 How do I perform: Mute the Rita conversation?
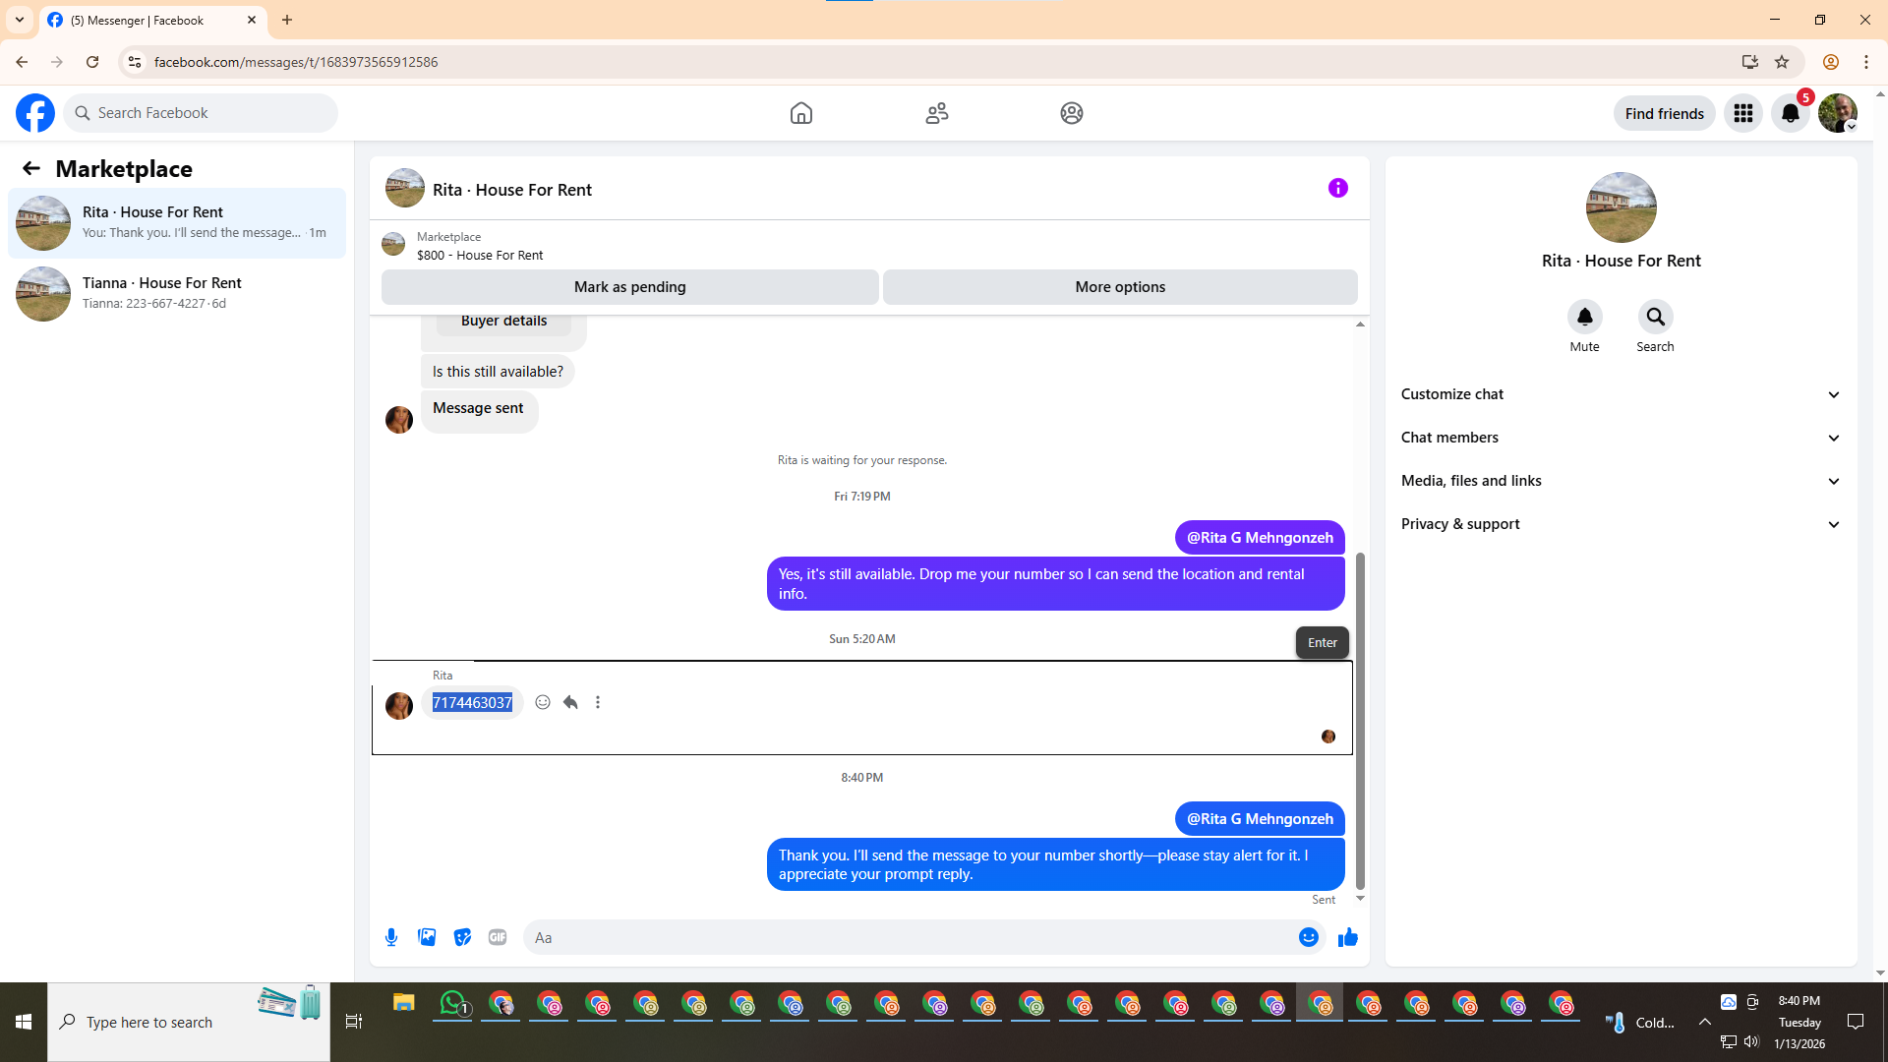pos(1584,317)
